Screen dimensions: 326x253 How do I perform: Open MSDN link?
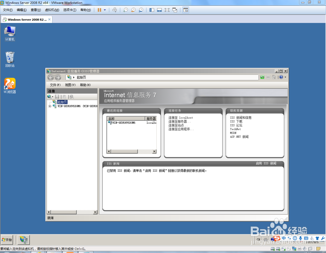click(x=233, y=133)
